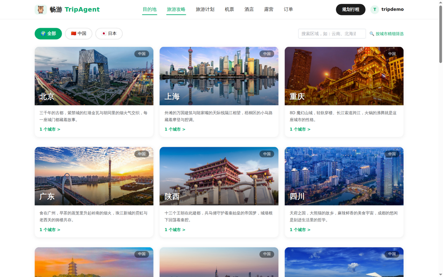Filter destinations by 日本

click(x=109, y=34)
